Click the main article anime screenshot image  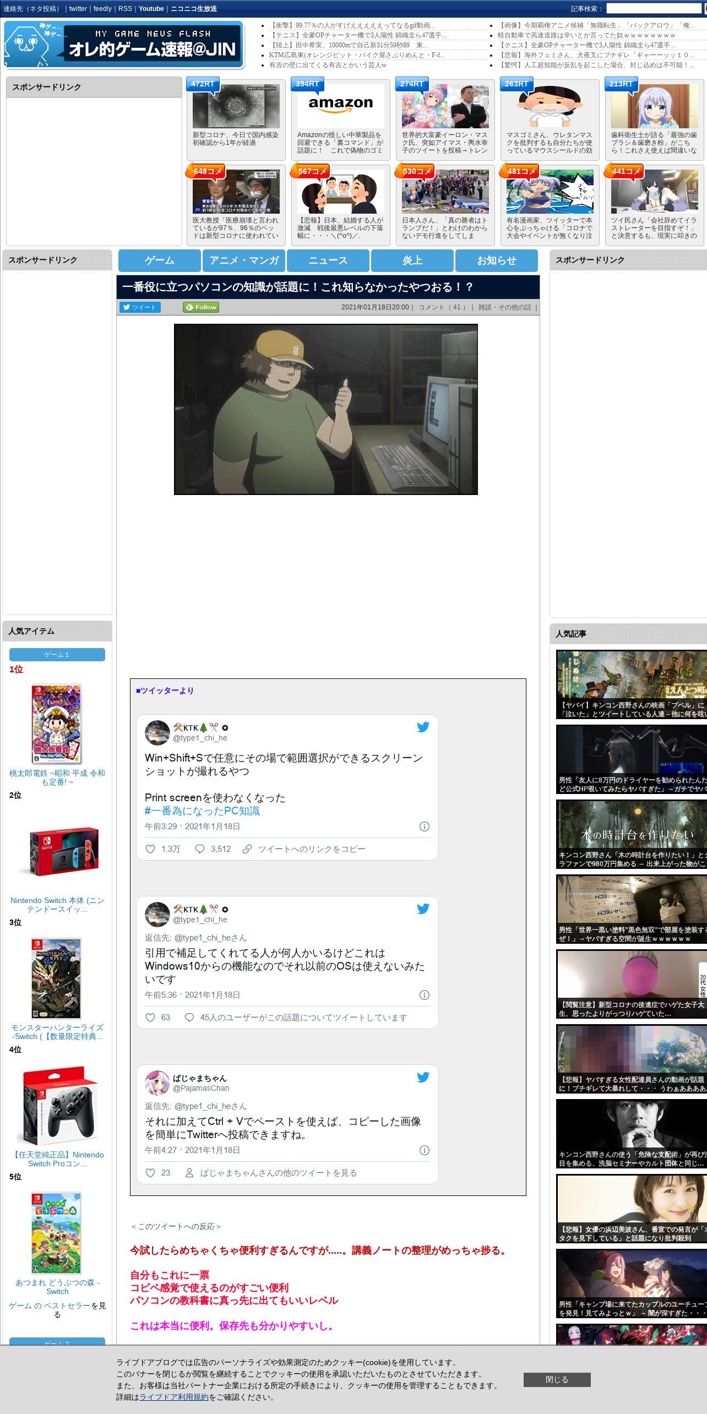(x=326, y=409)
